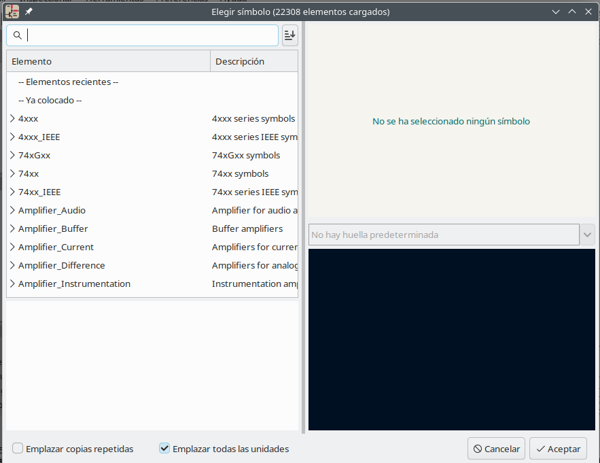Select Elementos recientes entry

click(68, 82)
